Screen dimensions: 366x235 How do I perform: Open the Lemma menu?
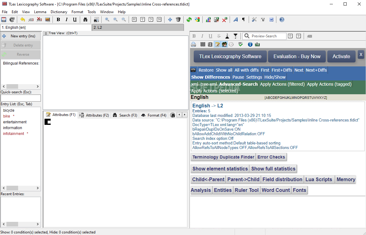tap(40, 12)
